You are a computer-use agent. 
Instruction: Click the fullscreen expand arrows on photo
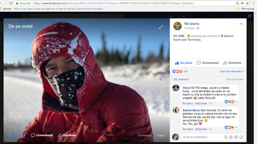[x=161, y=27]
